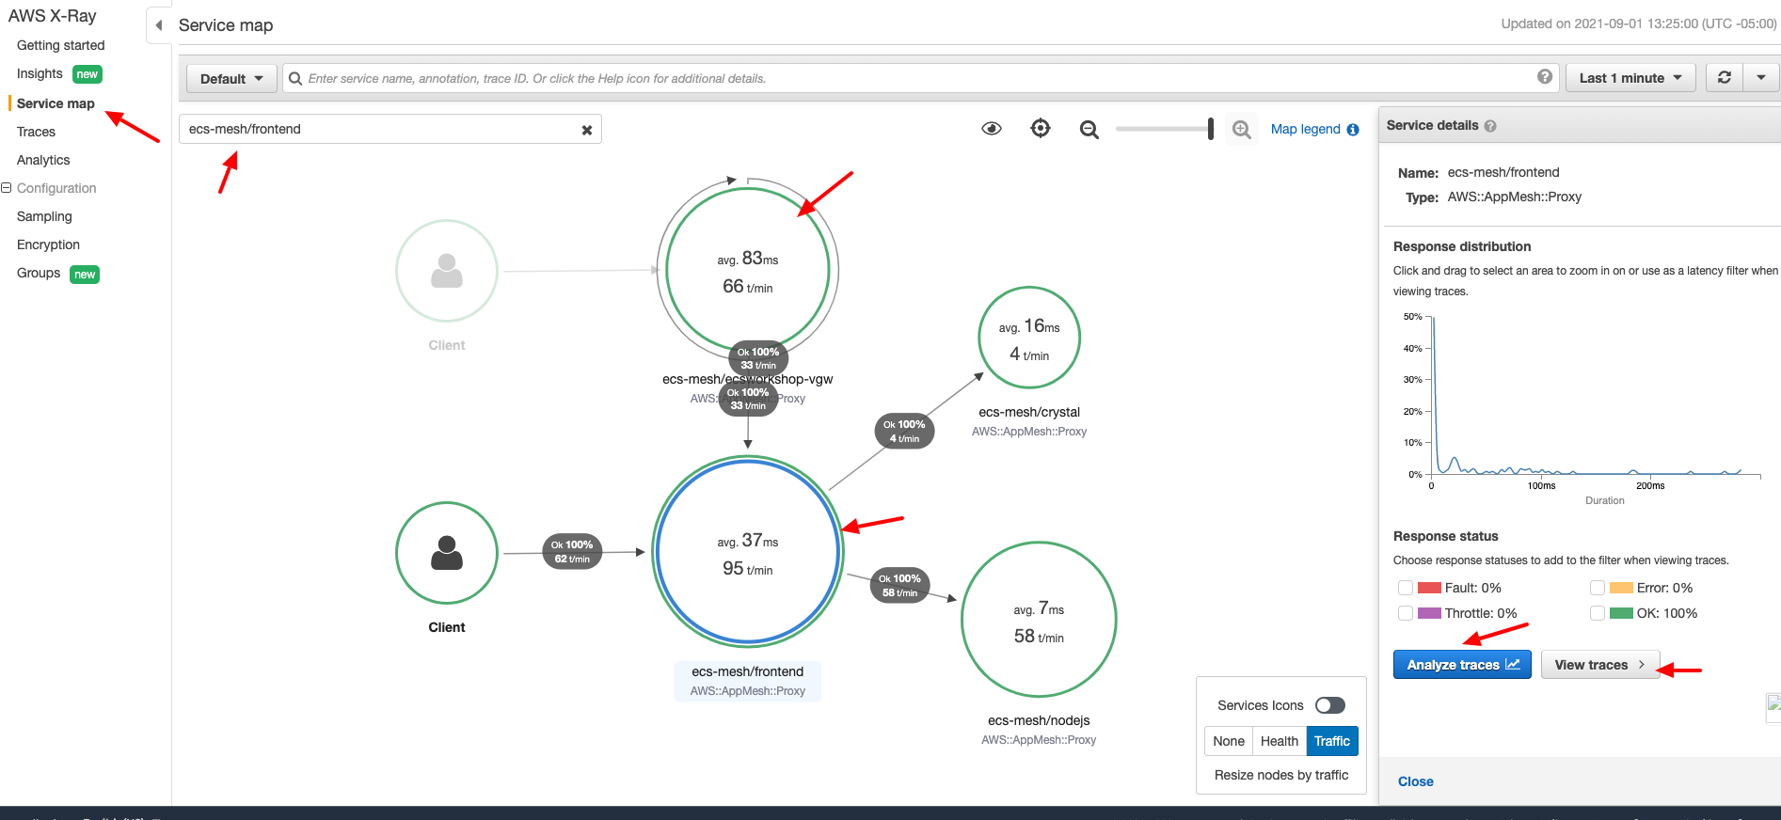The image size is (1781, 820).
Task: Open the refresh options dropdown arrow
Action: [1761, 78]
